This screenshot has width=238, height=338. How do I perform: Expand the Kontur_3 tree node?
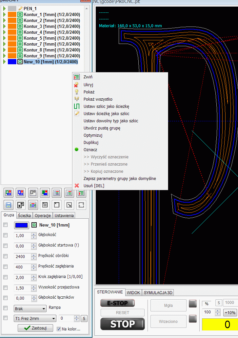click(4, 26)
